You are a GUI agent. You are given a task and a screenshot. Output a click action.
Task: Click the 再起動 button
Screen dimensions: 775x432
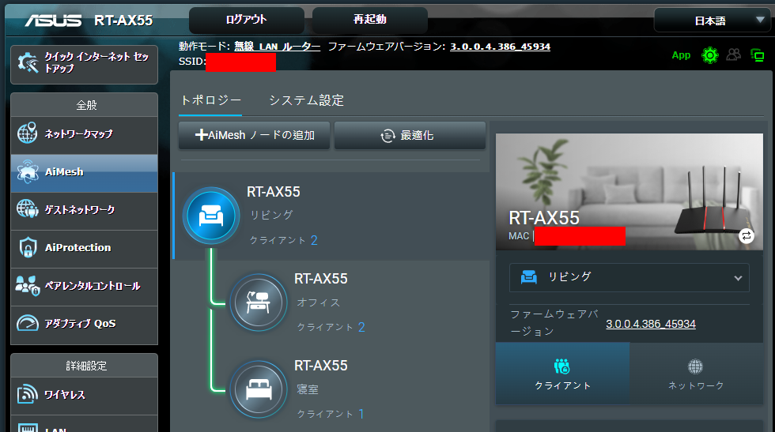(x=370, y=20)
